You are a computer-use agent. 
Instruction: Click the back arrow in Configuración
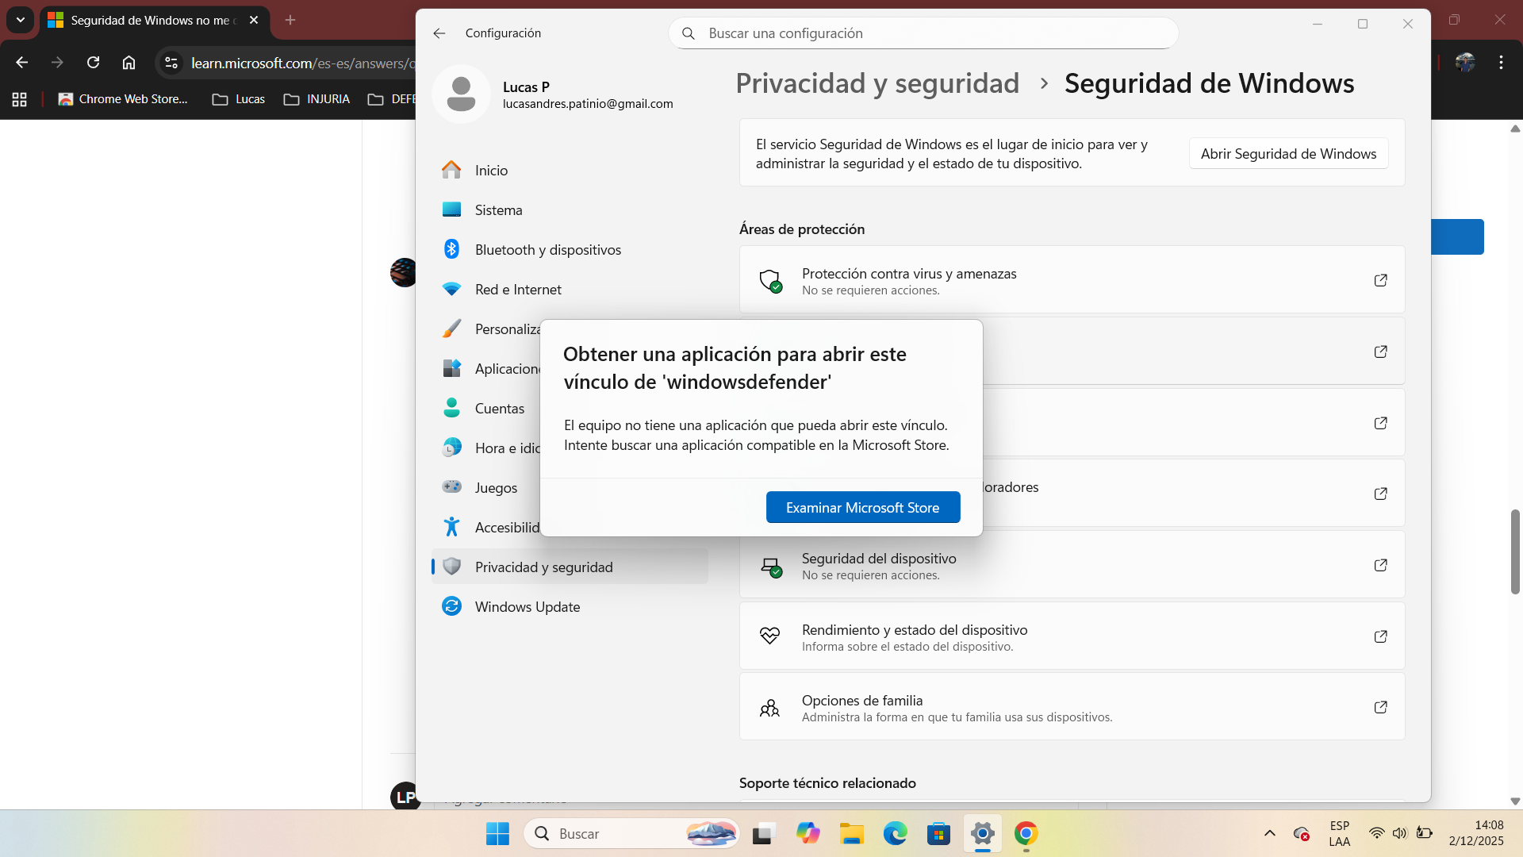(439, 33)
